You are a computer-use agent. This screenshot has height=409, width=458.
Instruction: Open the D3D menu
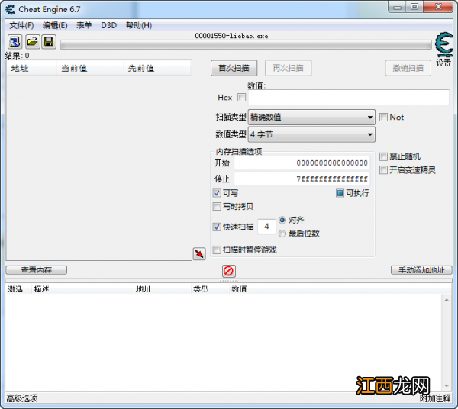[109, 25]
